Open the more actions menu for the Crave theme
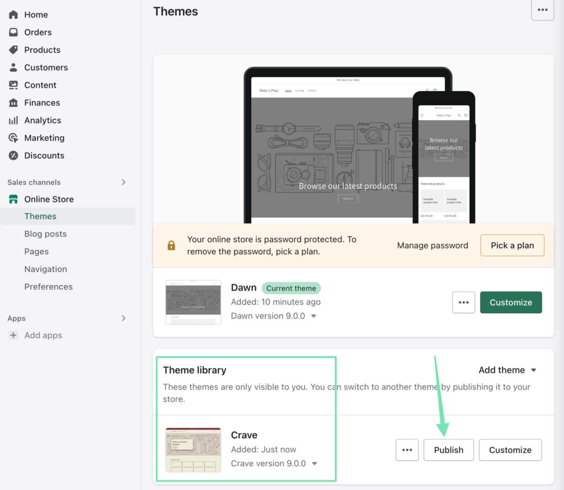This screenshot has width=564, height=490. pos(407,450)
